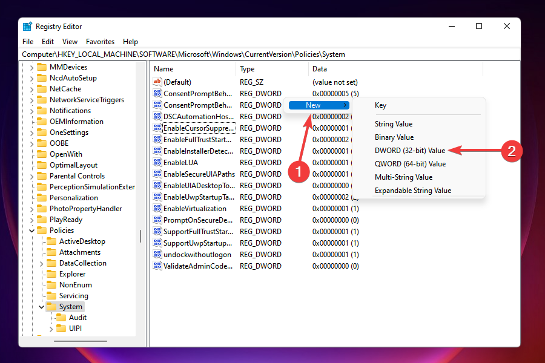Click the EnableVirtualization DWORD icon
545x363 pixels.
pyautogui.click(x=157, y=208)
